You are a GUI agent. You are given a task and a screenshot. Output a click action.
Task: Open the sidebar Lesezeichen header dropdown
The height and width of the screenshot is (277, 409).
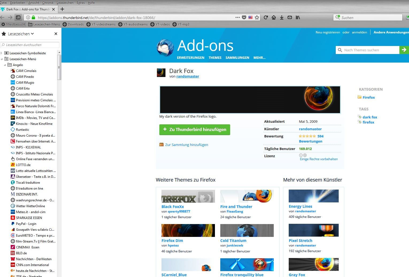[21, 34]
